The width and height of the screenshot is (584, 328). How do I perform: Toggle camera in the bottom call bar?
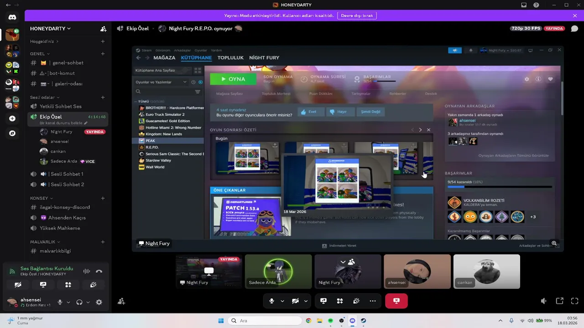[295, 301]
